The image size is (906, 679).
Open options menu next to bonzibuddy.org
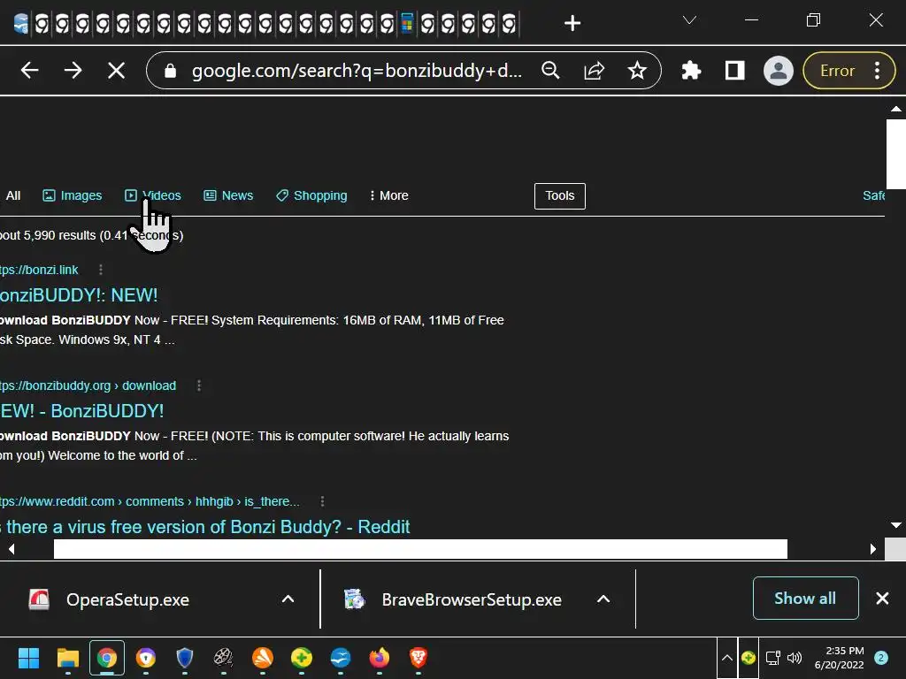tap(199, 385)
